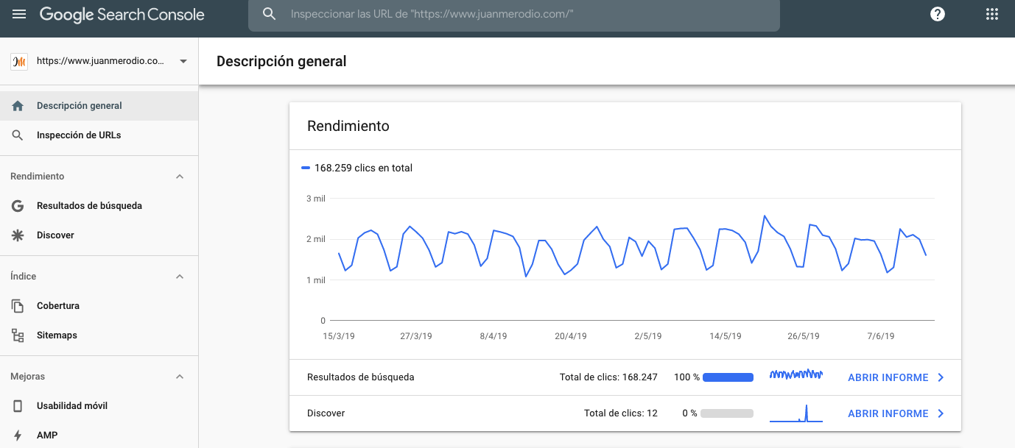Image resolution: width=1015 pixels, height=448 pixels.
Task: Click the 2 mil axis label
Action: click(316, 239)
